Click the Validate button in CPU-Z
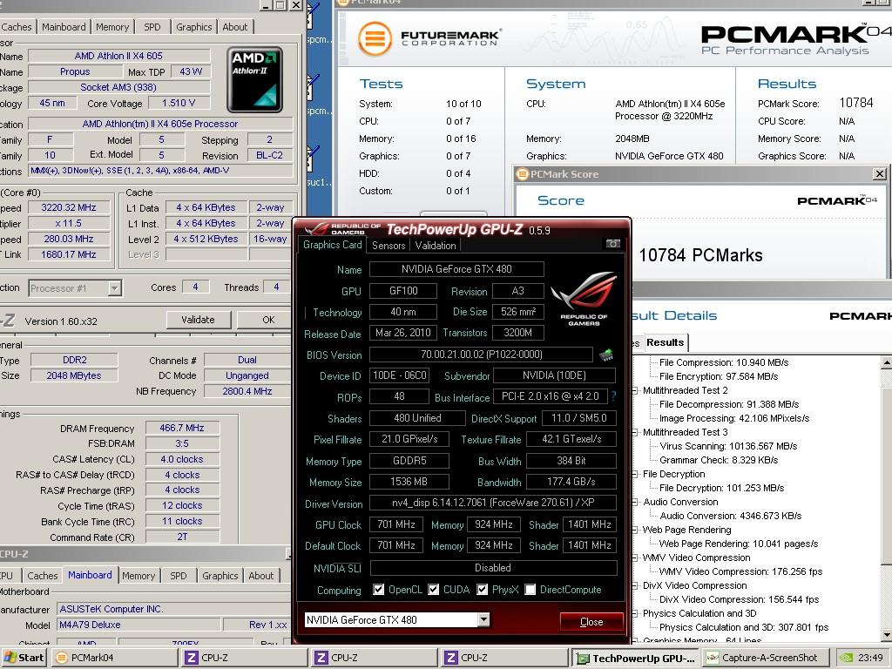892x669 pixels. coord(198,320)
